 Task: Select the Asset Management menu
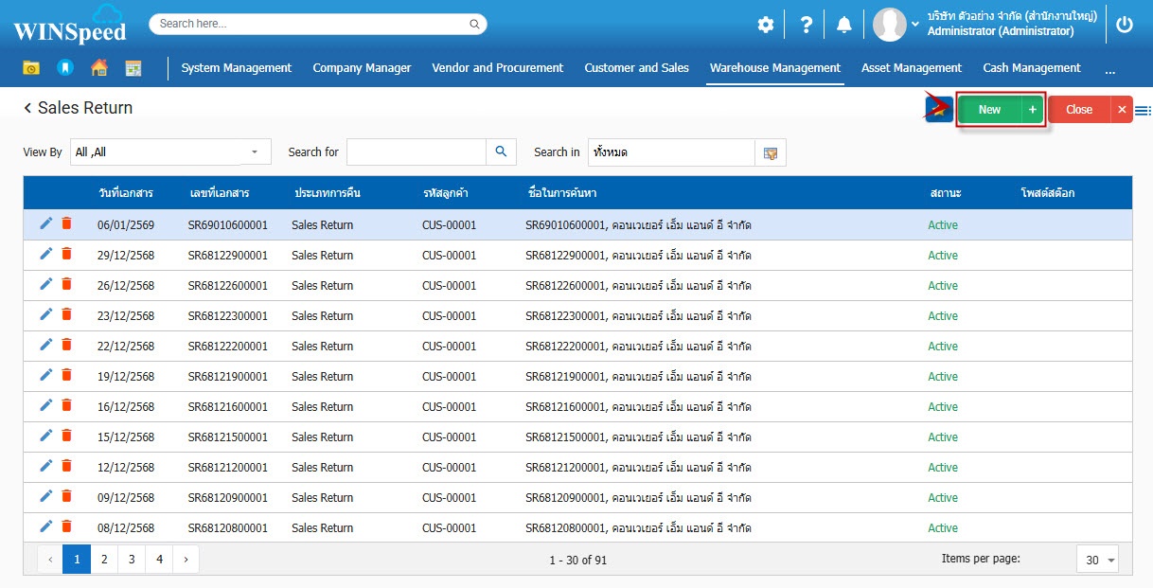(x=911, y=68)
